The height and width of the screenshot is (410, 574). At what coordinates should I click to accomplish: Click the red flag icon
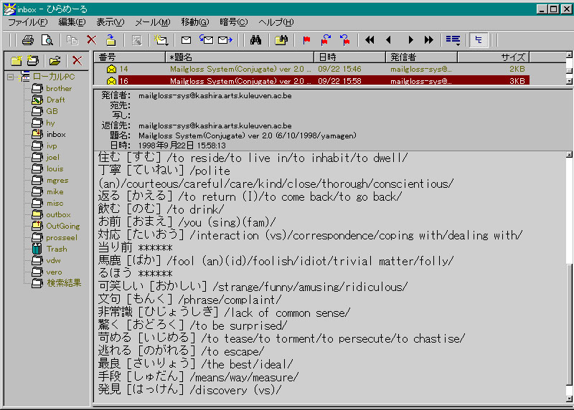[x=306, y=40]
